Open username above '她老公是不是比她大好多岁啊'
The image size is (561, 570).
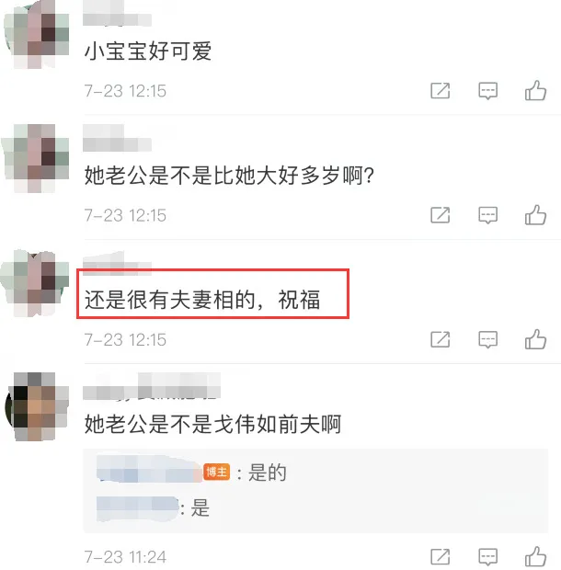pos(117,138)
